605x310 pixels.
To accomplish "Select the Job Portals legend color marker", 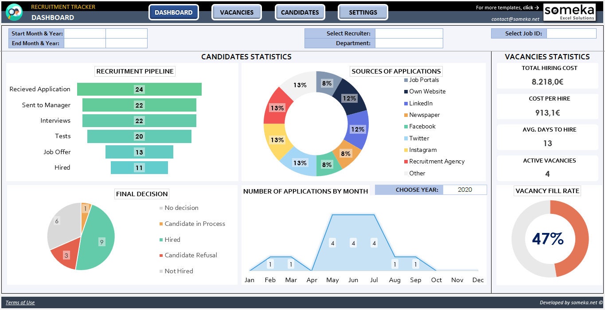I will tap(406, 80).
